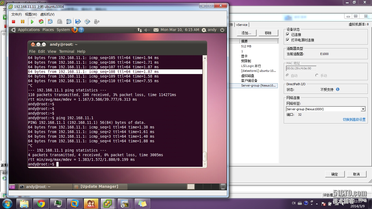This screenshot has height=209, width=372.
Task: Click the 移除 button
Action: click(268, 33)
